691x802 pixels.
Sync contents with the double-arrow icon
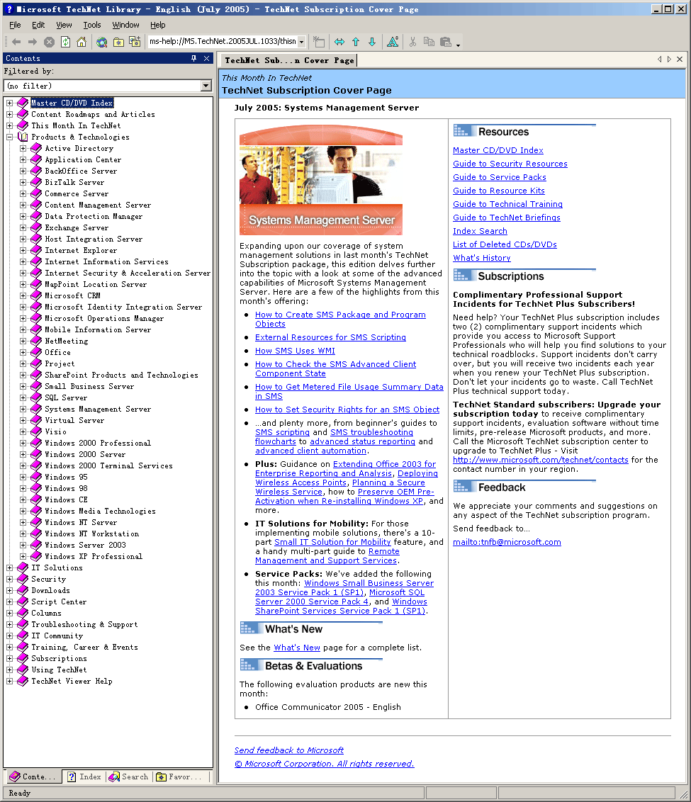point(339,42)
